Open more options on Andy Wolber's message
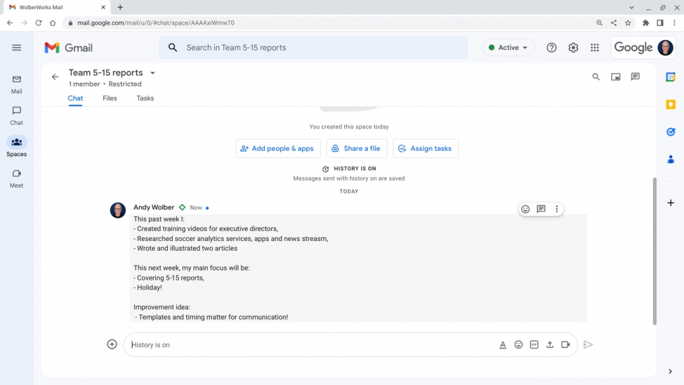The height and width of the screenshot is (385, 684). coord(556,209)
